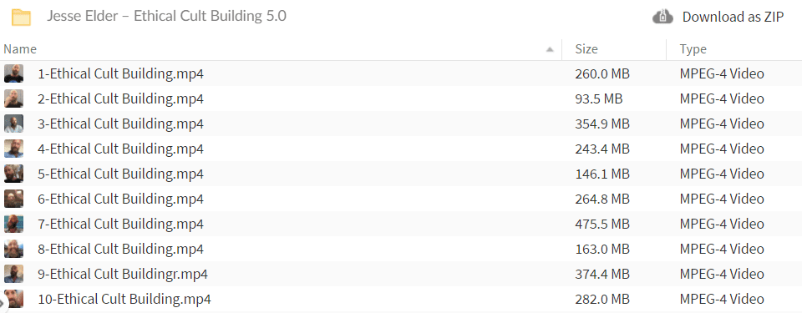Click the Download as ZIP cloud icon
Image resolution: width=802 pixels, height=313 pixels.
662,17
